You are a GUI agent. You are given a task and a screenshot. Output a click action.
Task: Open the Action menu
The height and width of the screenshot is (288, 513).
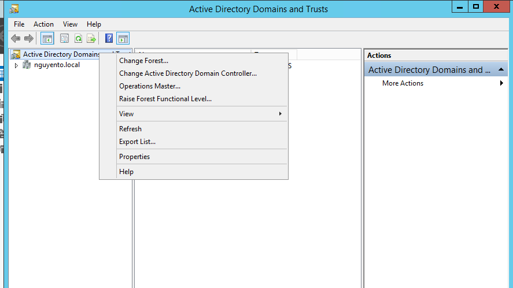coord(43,24)
